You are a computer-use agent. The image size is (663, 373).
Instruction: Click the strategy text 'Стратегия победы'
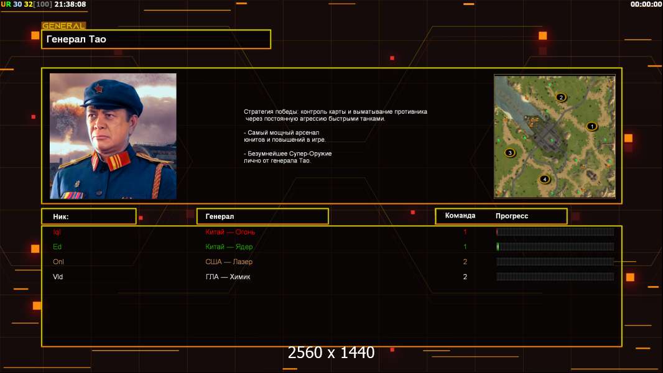271,111
